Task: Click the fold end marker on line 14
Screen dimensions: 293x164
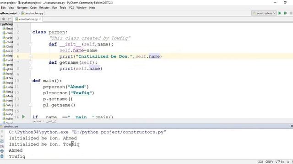Action: 31,105
